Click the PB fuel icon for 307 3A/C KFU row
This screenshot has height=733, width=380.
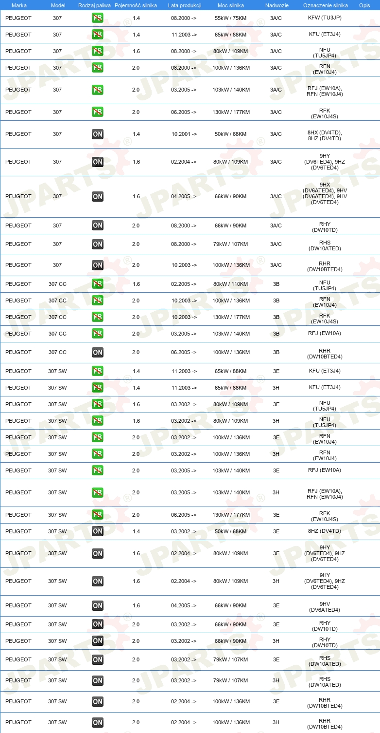click(x=98, y=35)
